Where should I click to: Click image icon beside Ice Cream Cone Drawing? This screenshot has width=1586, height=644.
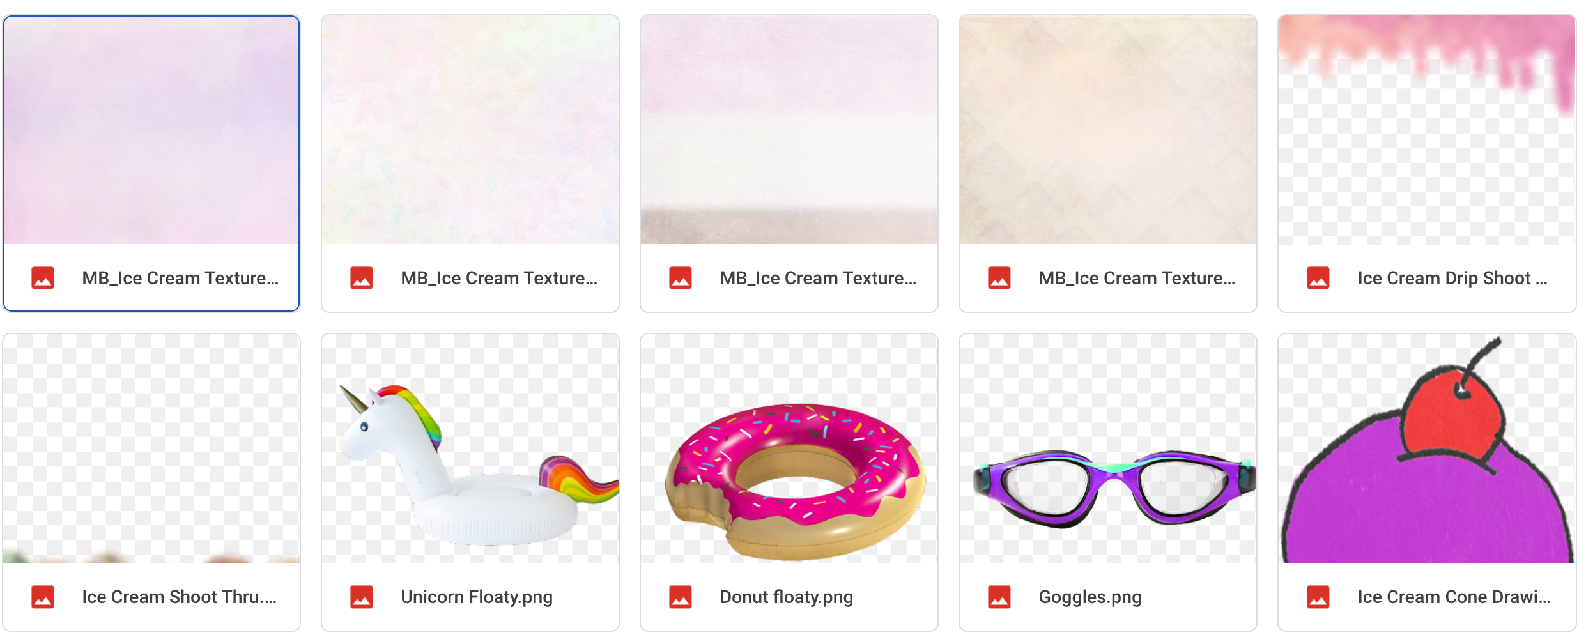(x=1318, y=597)
